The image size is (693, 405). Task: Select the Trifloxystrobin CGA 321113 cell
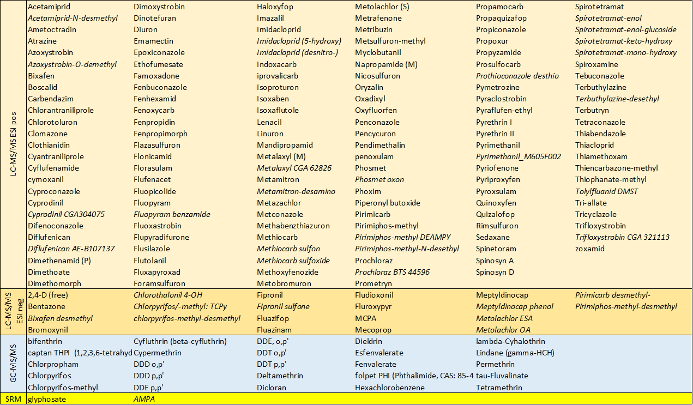pyautogui.click(x=622, y=237)
